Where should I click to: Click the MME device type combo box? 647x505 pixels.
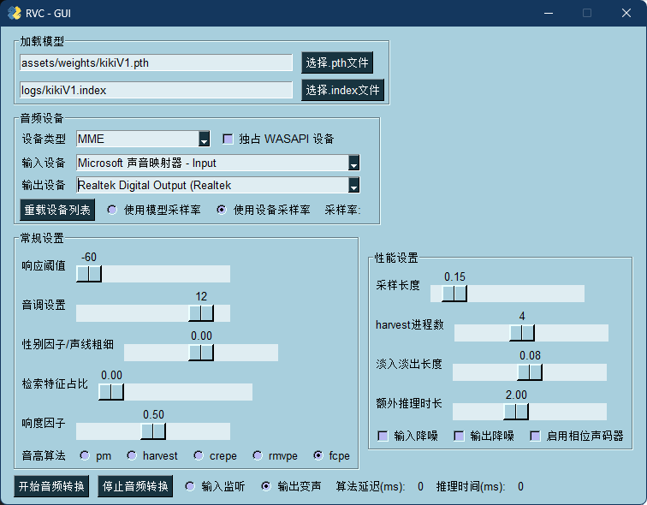coord(143,139)
